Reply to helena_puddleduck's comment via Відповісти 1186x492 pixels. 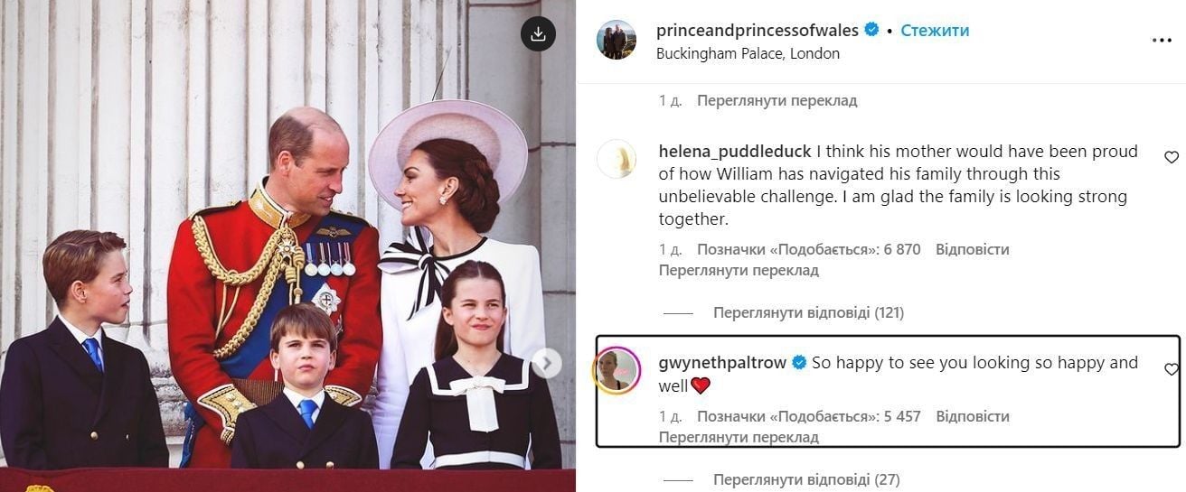973,249
